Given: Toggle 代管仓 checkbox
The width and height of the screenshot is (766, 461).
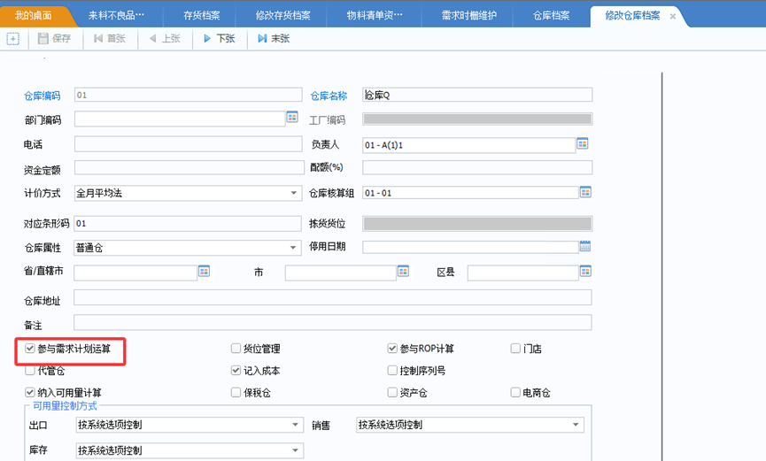Looking at the screenshot, I should tap(30, 370).
